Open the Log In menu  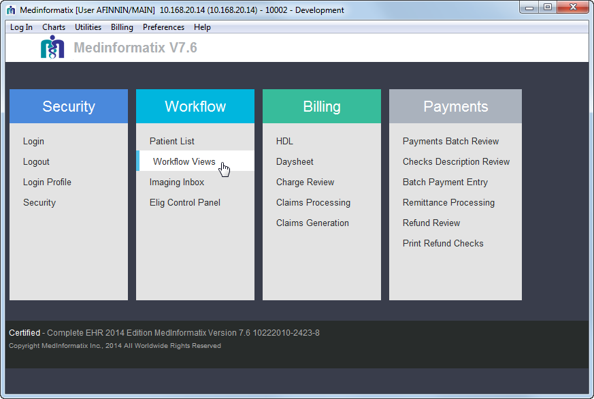[21, 27]
